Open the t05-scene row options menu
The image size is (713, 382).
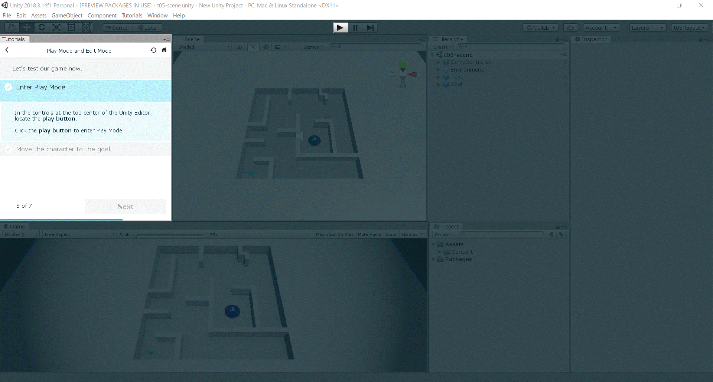click(x=564, y=55)
